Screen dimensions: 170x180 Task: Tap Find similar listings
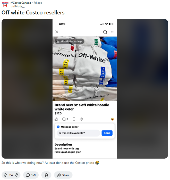point(69,41)
